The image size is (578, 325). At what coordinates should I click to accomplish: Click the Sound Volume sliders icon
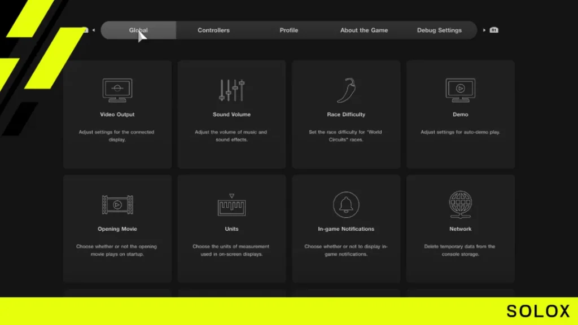(231, 90)
